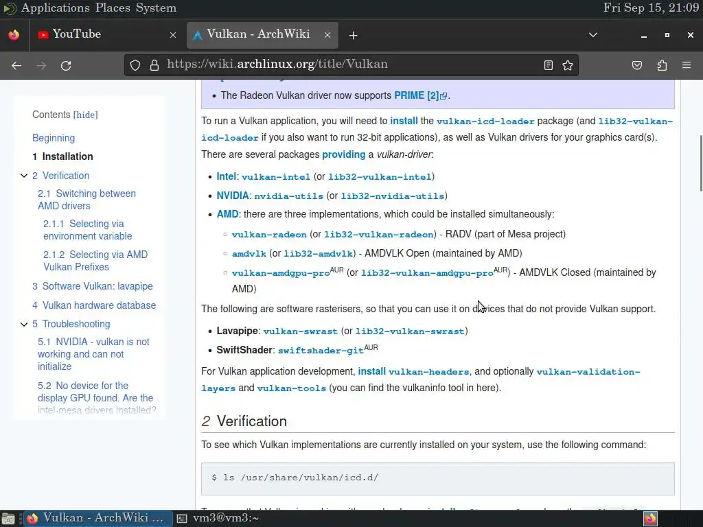
Task: Open the AMD link in driver list
Action: [227, 214]
